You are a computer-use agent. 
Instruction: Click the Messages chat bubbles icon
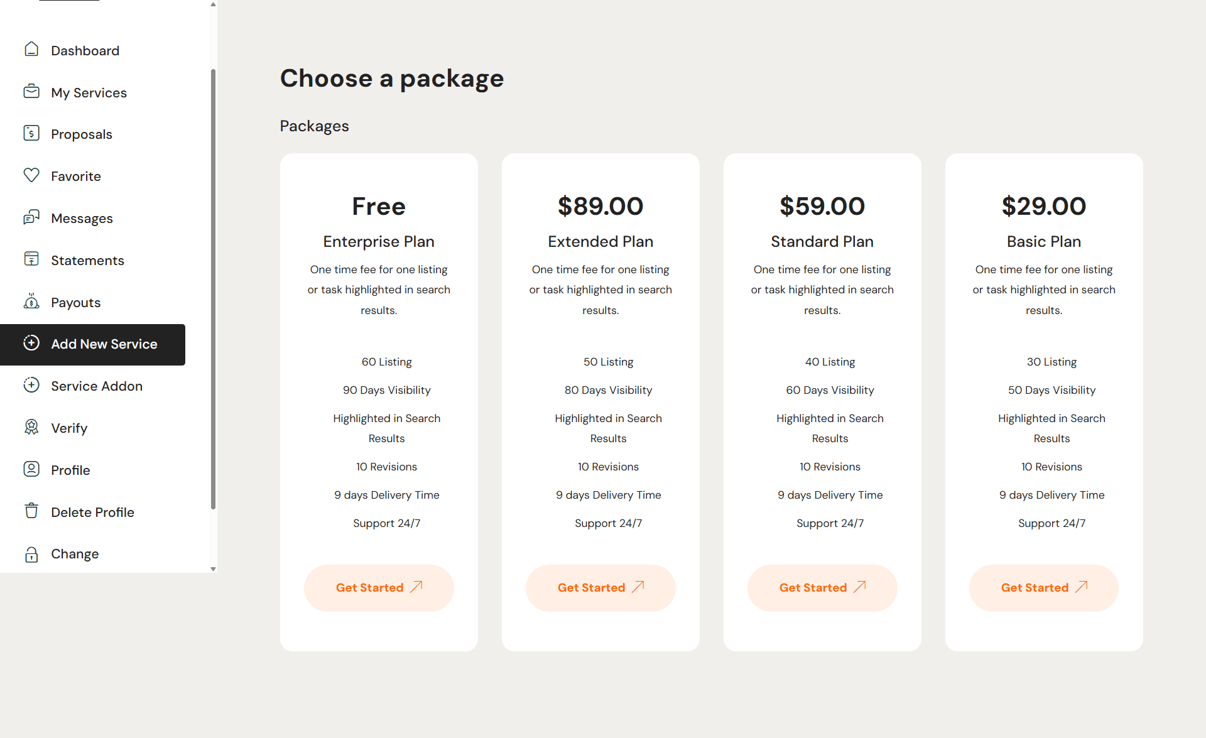pyautogui.click(x=31, y=217)
